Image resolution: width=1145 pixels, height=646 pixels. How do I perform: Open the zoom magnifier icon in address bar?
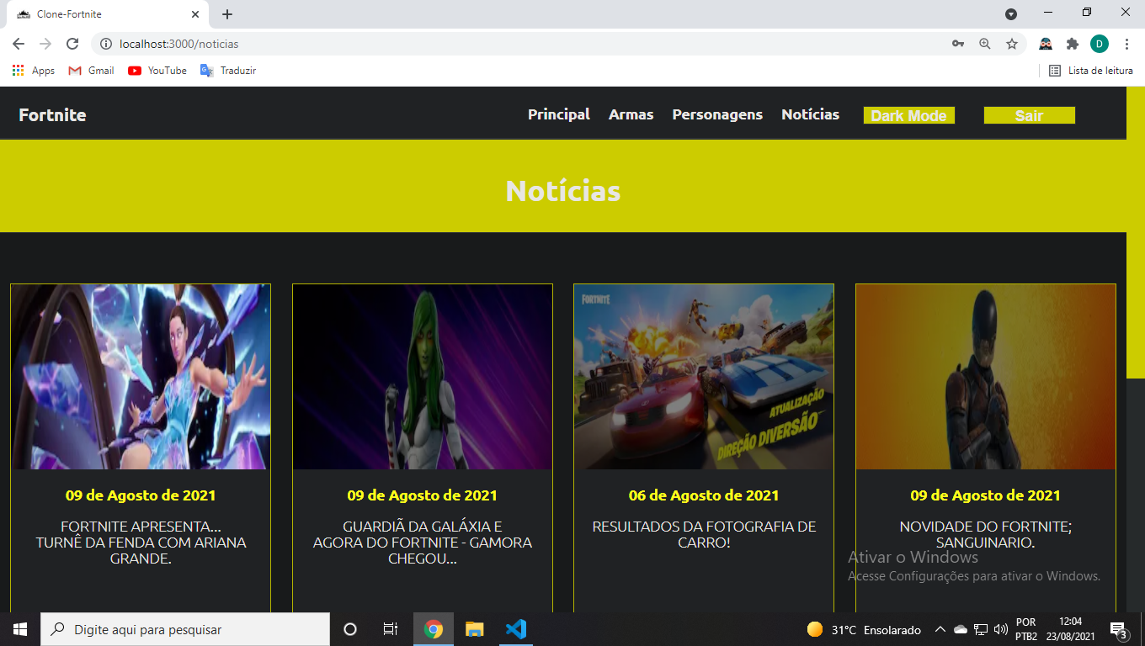(x=985, y=44)
